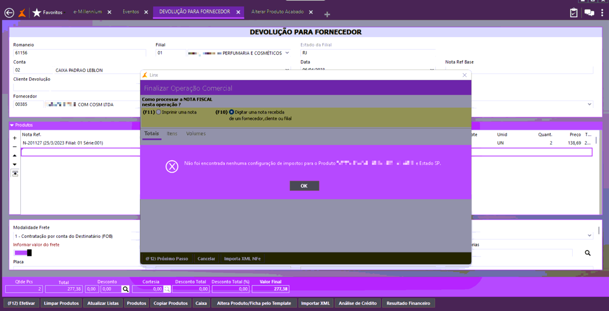Viewport: 609px width, 311px height.
Task: Open the clipboard checklist icon at top right
Action: coord(574,13)
